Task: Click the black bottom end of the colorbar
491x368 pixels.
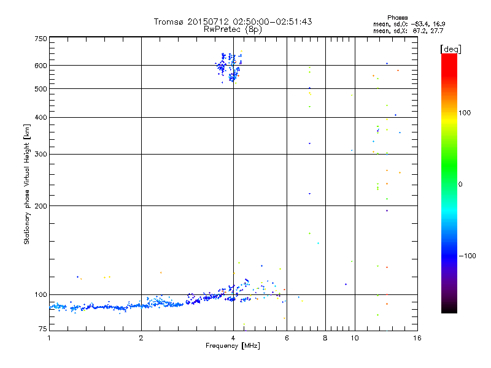Action: pos(449,309)
